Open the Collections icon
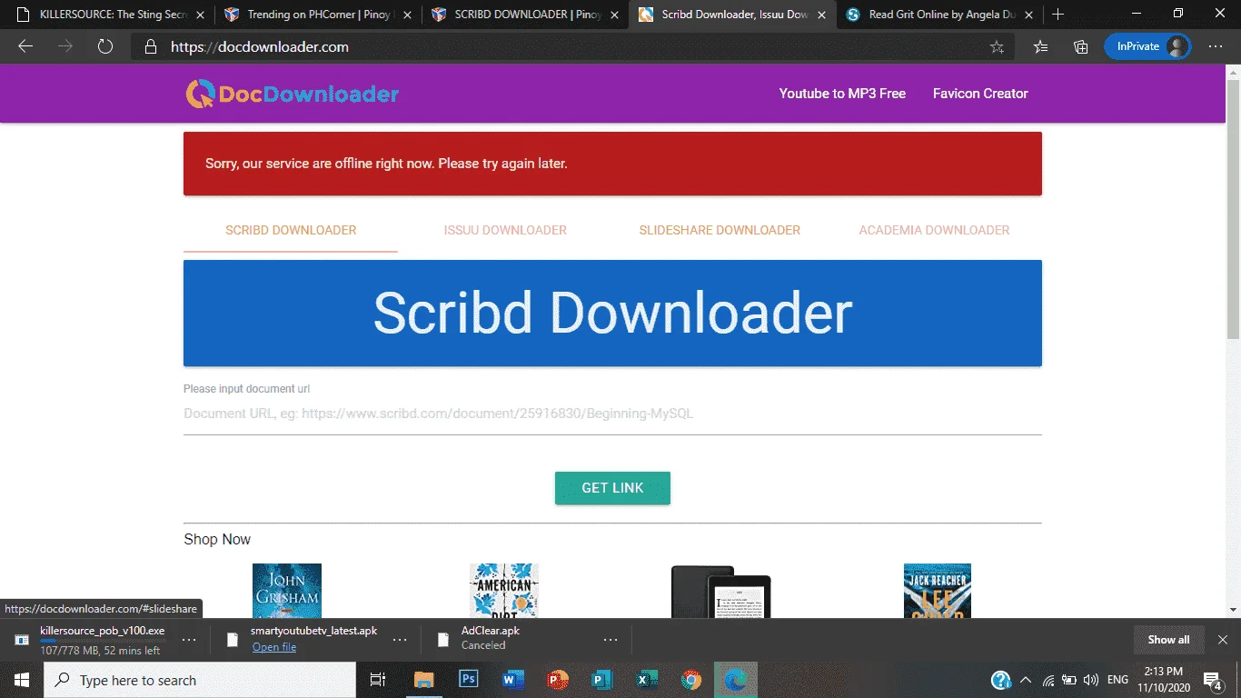1241x698 pixels. (1080, 47)
